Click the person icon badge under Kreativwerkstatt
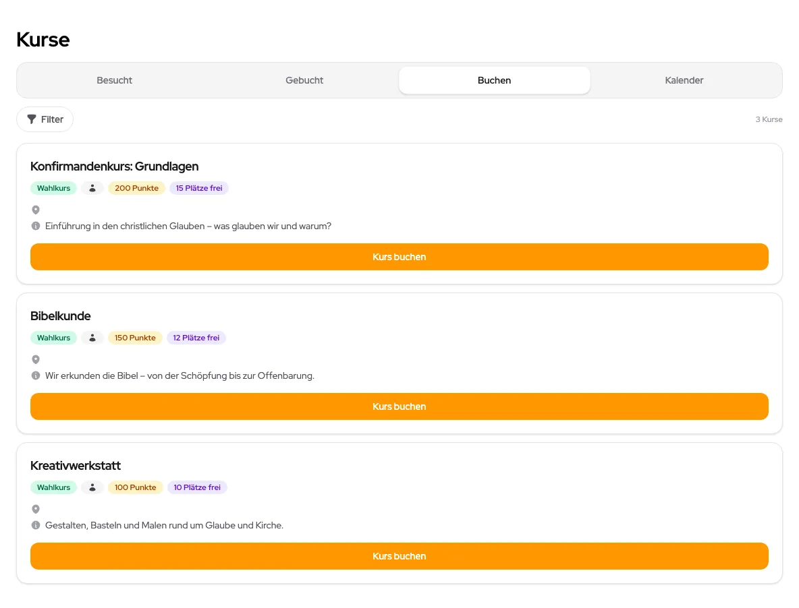The width and height of the screenshot is (799, 608). 92,487
